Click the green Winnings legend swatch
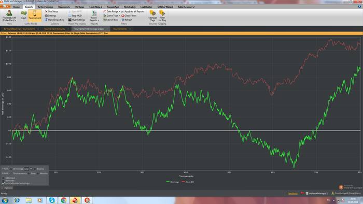 pyautogui.click(x=168, y=182)
